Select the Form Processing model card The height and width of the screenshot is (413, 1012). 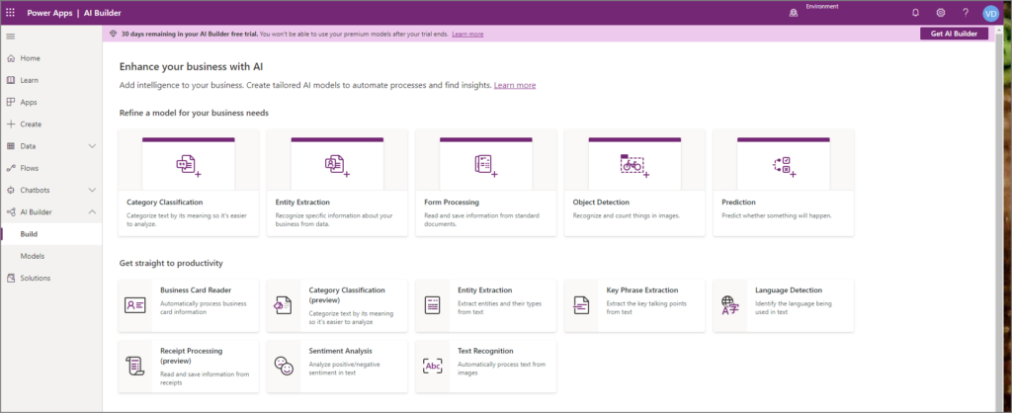click(x=484, y=183)
